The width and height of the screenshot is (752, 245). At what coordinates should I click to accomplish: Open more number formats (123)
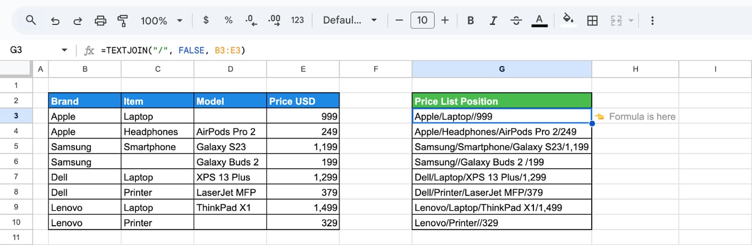tap(297, 20)
